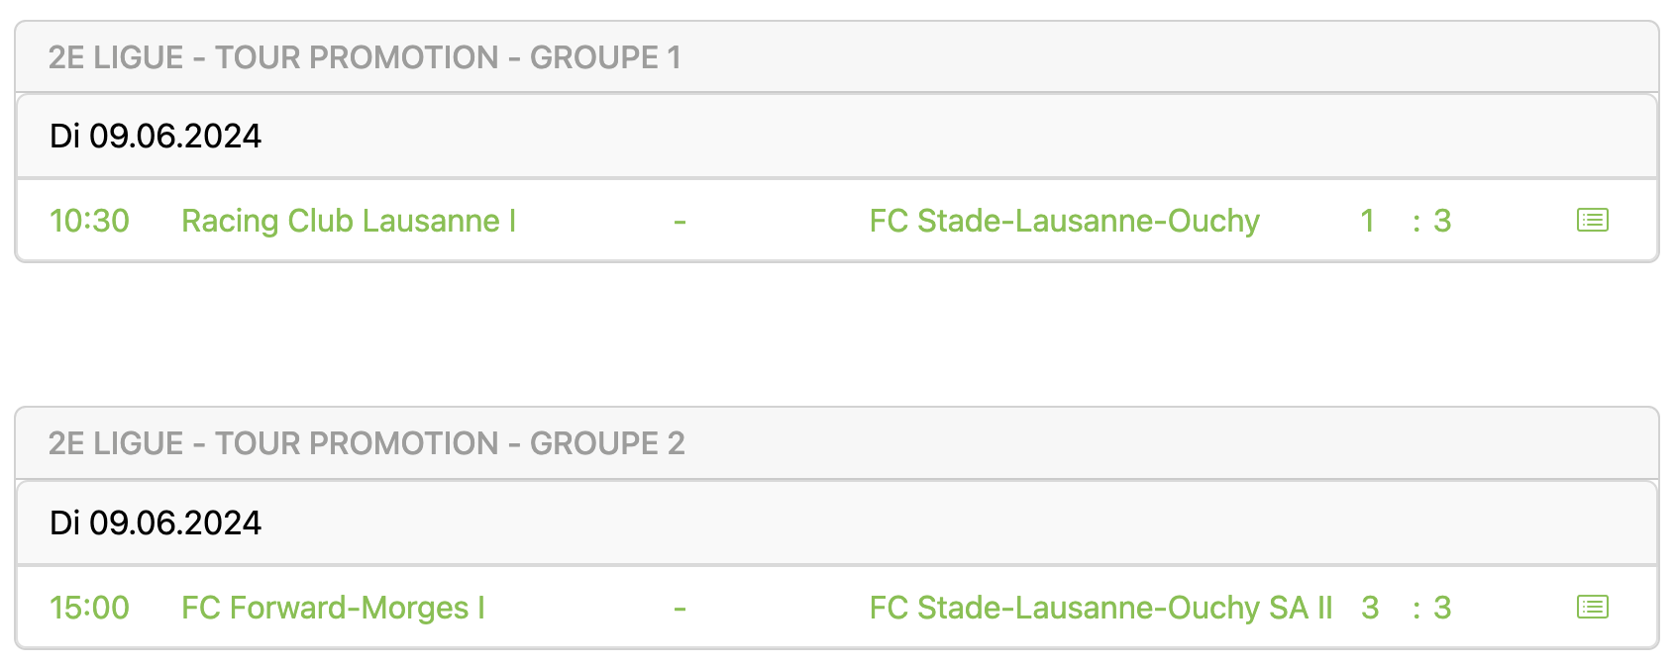Click the 15:00 kickoff time
1676x665 pixels.
tap(89, 608)
